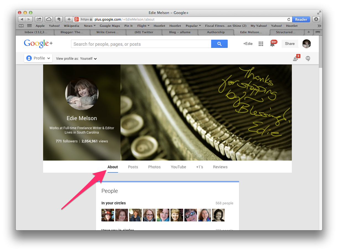Click last circle member thumbnail in row

tap(218, 215)
